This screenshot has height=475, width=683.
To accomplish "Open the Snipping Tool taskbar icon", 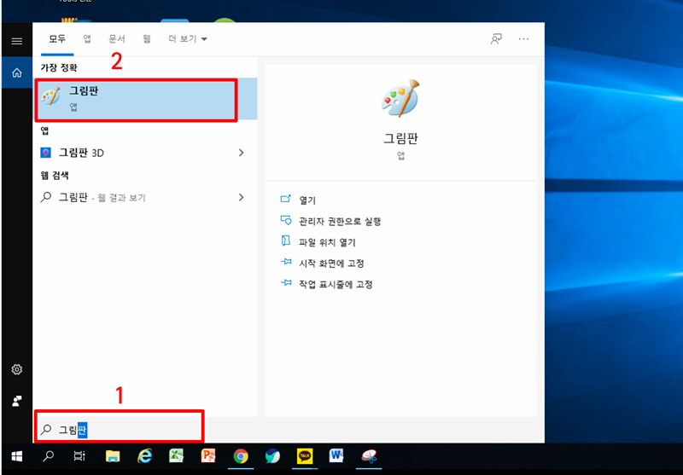I will pos(369,456).
